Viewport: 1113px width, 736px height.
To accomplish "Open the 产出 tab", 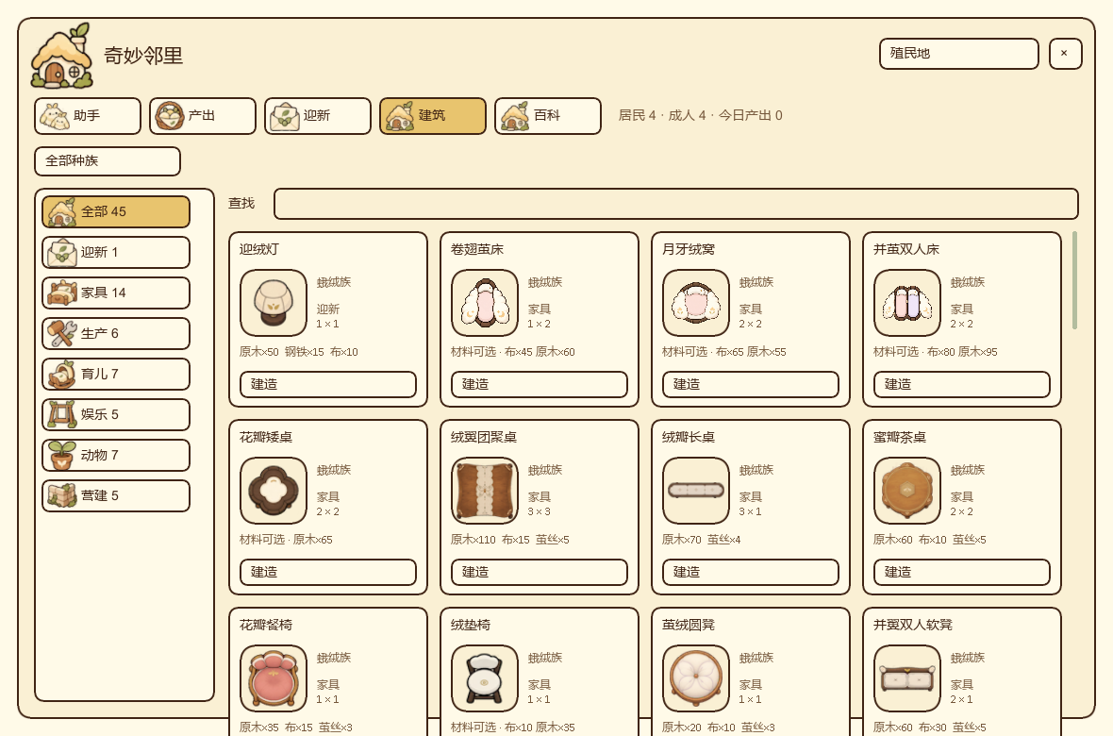I will click(x=202, y=116).
